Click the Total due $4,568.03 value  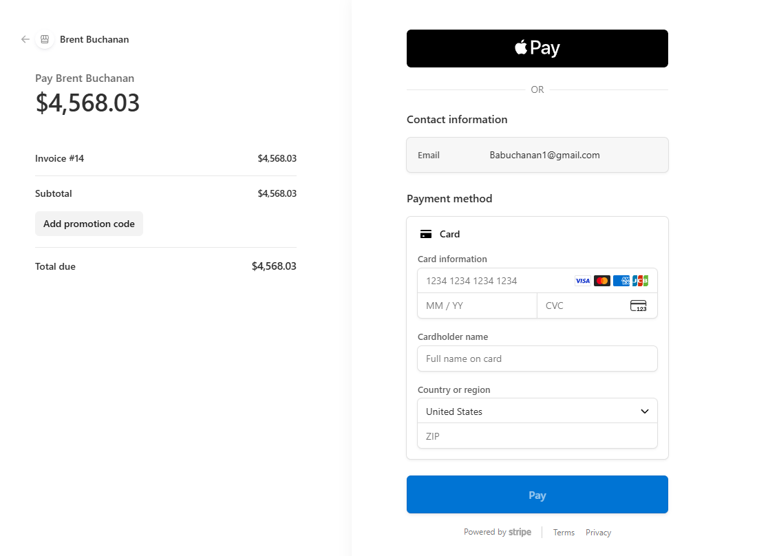pyautogui.click(x=275, y=266)
